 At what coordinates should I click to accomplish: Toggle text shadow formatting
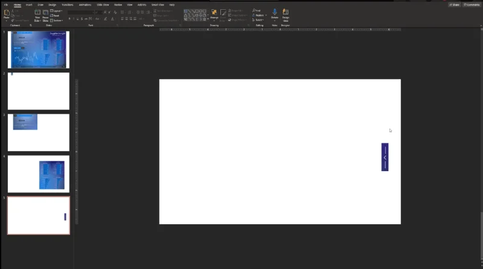(82, 19)
